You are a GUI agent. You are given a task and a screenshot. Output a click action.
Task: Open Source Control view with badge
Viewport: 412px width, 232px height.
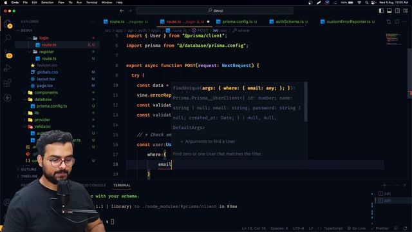8,53
